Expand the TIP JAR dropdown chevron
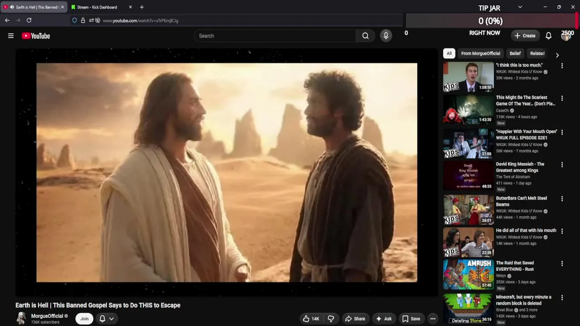Image resolution: width=580 pixels, height=326 pixels. coord(520,7)
